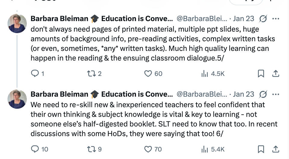Open Grok icon on first tweet
Viewport: 289px width, 159px height.
pos(263,19)
